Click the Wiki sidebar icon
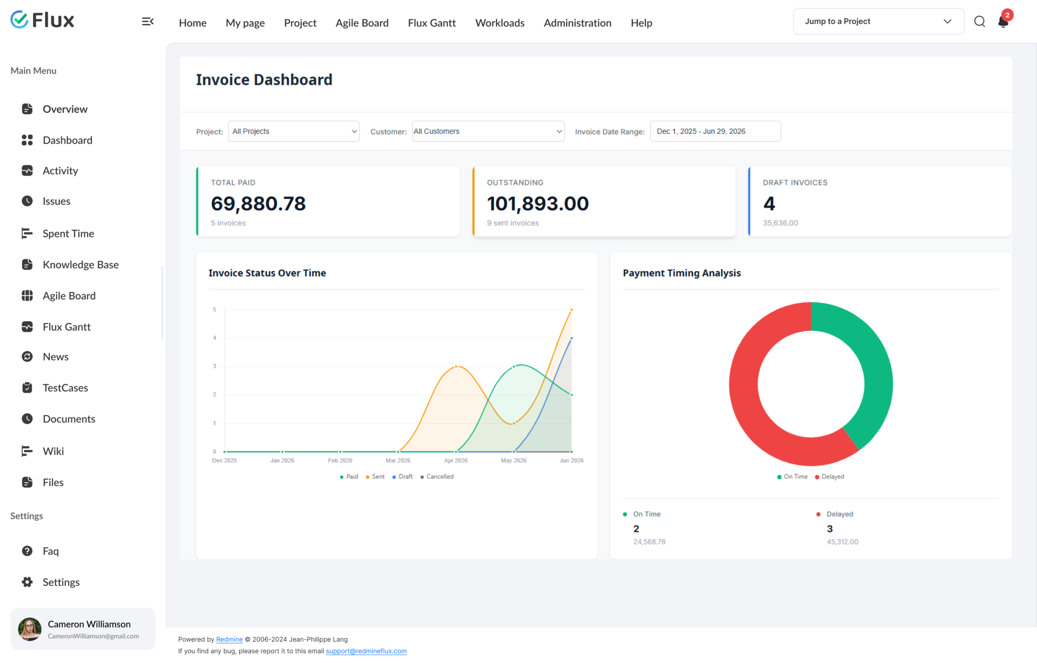 point(27,451)
